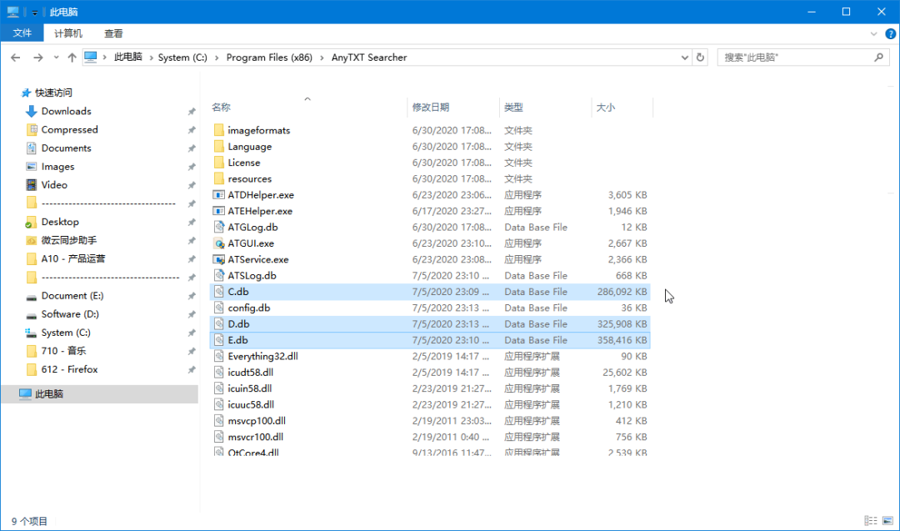This screenshot has height=531, width=900.
Task: Sort by 类型 column header
Action: (x=513, y=108)
